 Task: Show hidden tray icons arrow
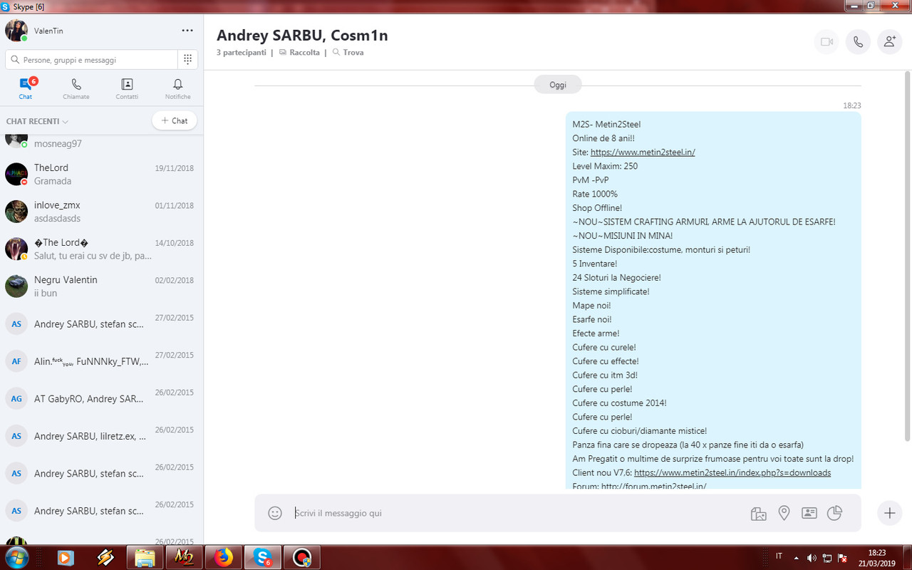pyautogui.click(x=796, y=557)
